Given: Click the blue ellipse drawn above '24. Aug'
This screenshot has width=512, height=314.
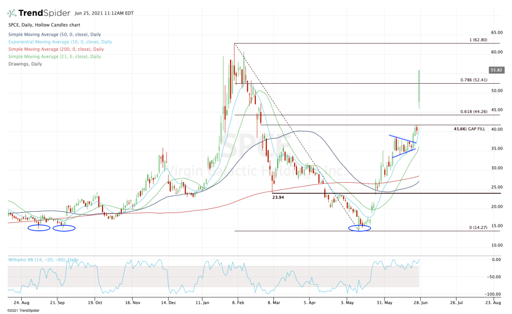Looking at the screenshot, I should 39,228.
